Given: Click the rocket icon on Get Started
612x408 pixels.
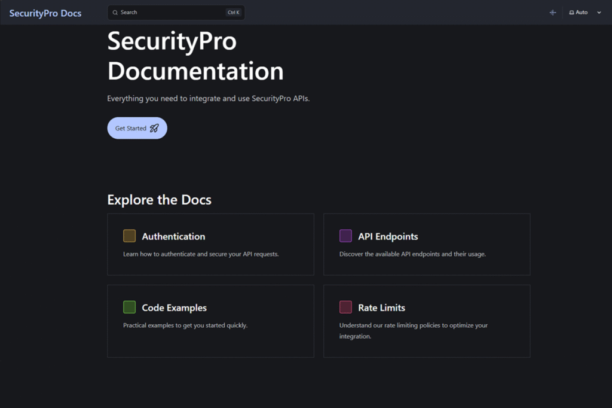Looking at the screenshot, I should pos(154,127).
